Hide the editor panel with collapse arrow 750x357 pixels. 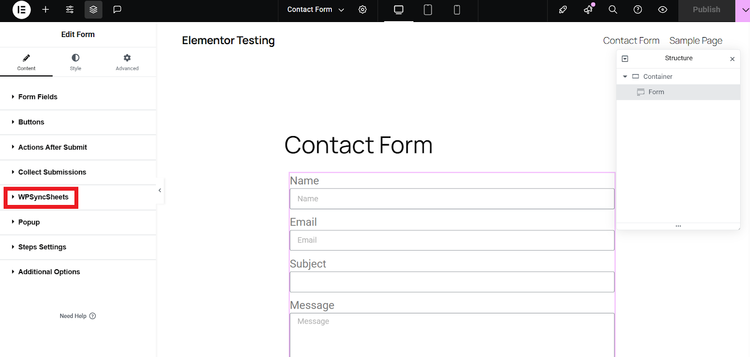pyautogui.click(x=160, y=190)
